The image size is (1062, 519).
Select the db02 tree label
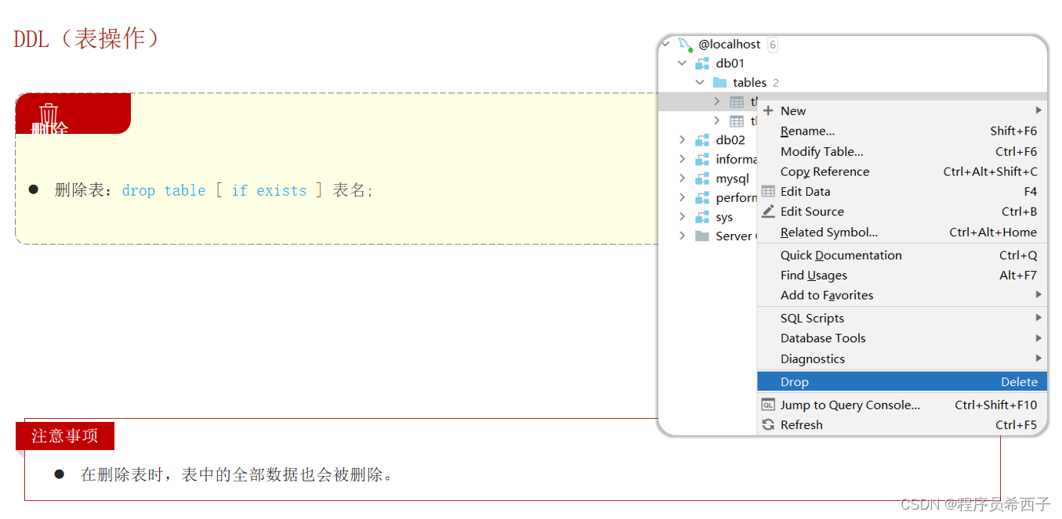730,140
